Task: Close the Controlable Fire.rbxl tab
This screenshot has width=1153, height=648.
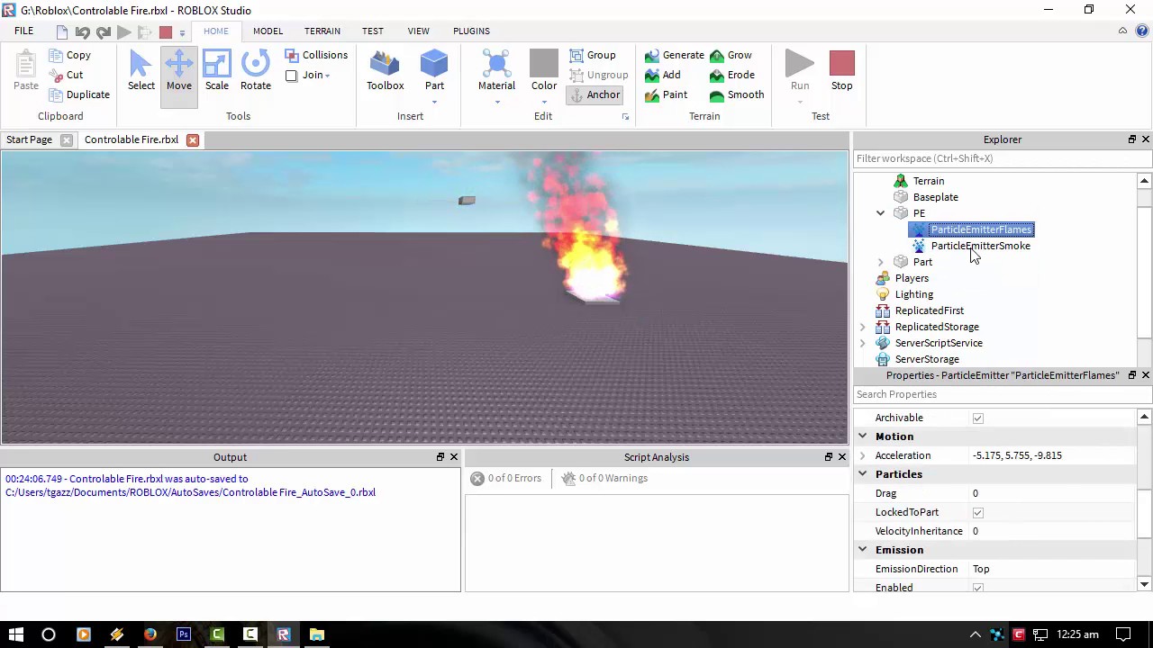Action: (x=192, y=139)
